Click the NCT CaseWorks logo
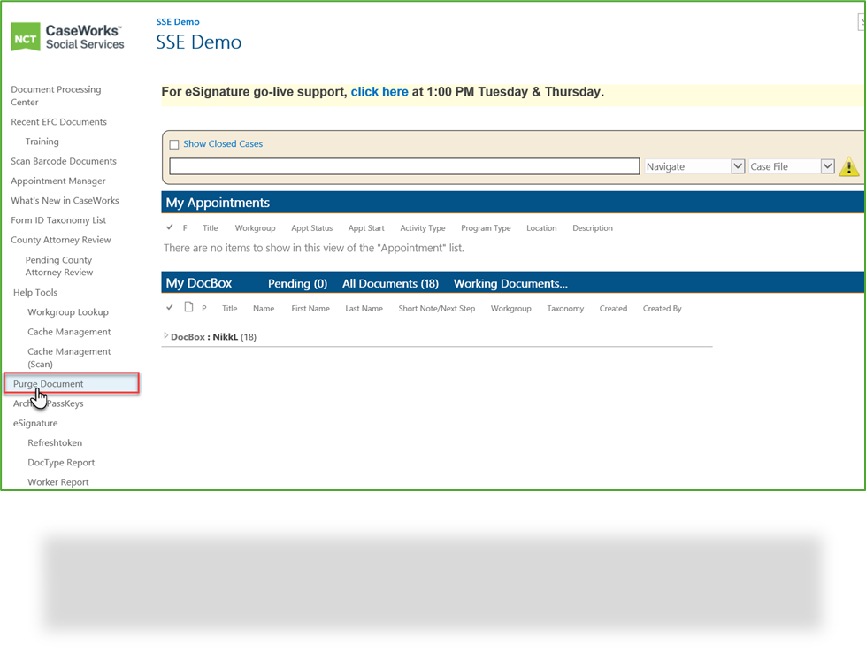This screenshot has height=653, width=866. (67, 37)
